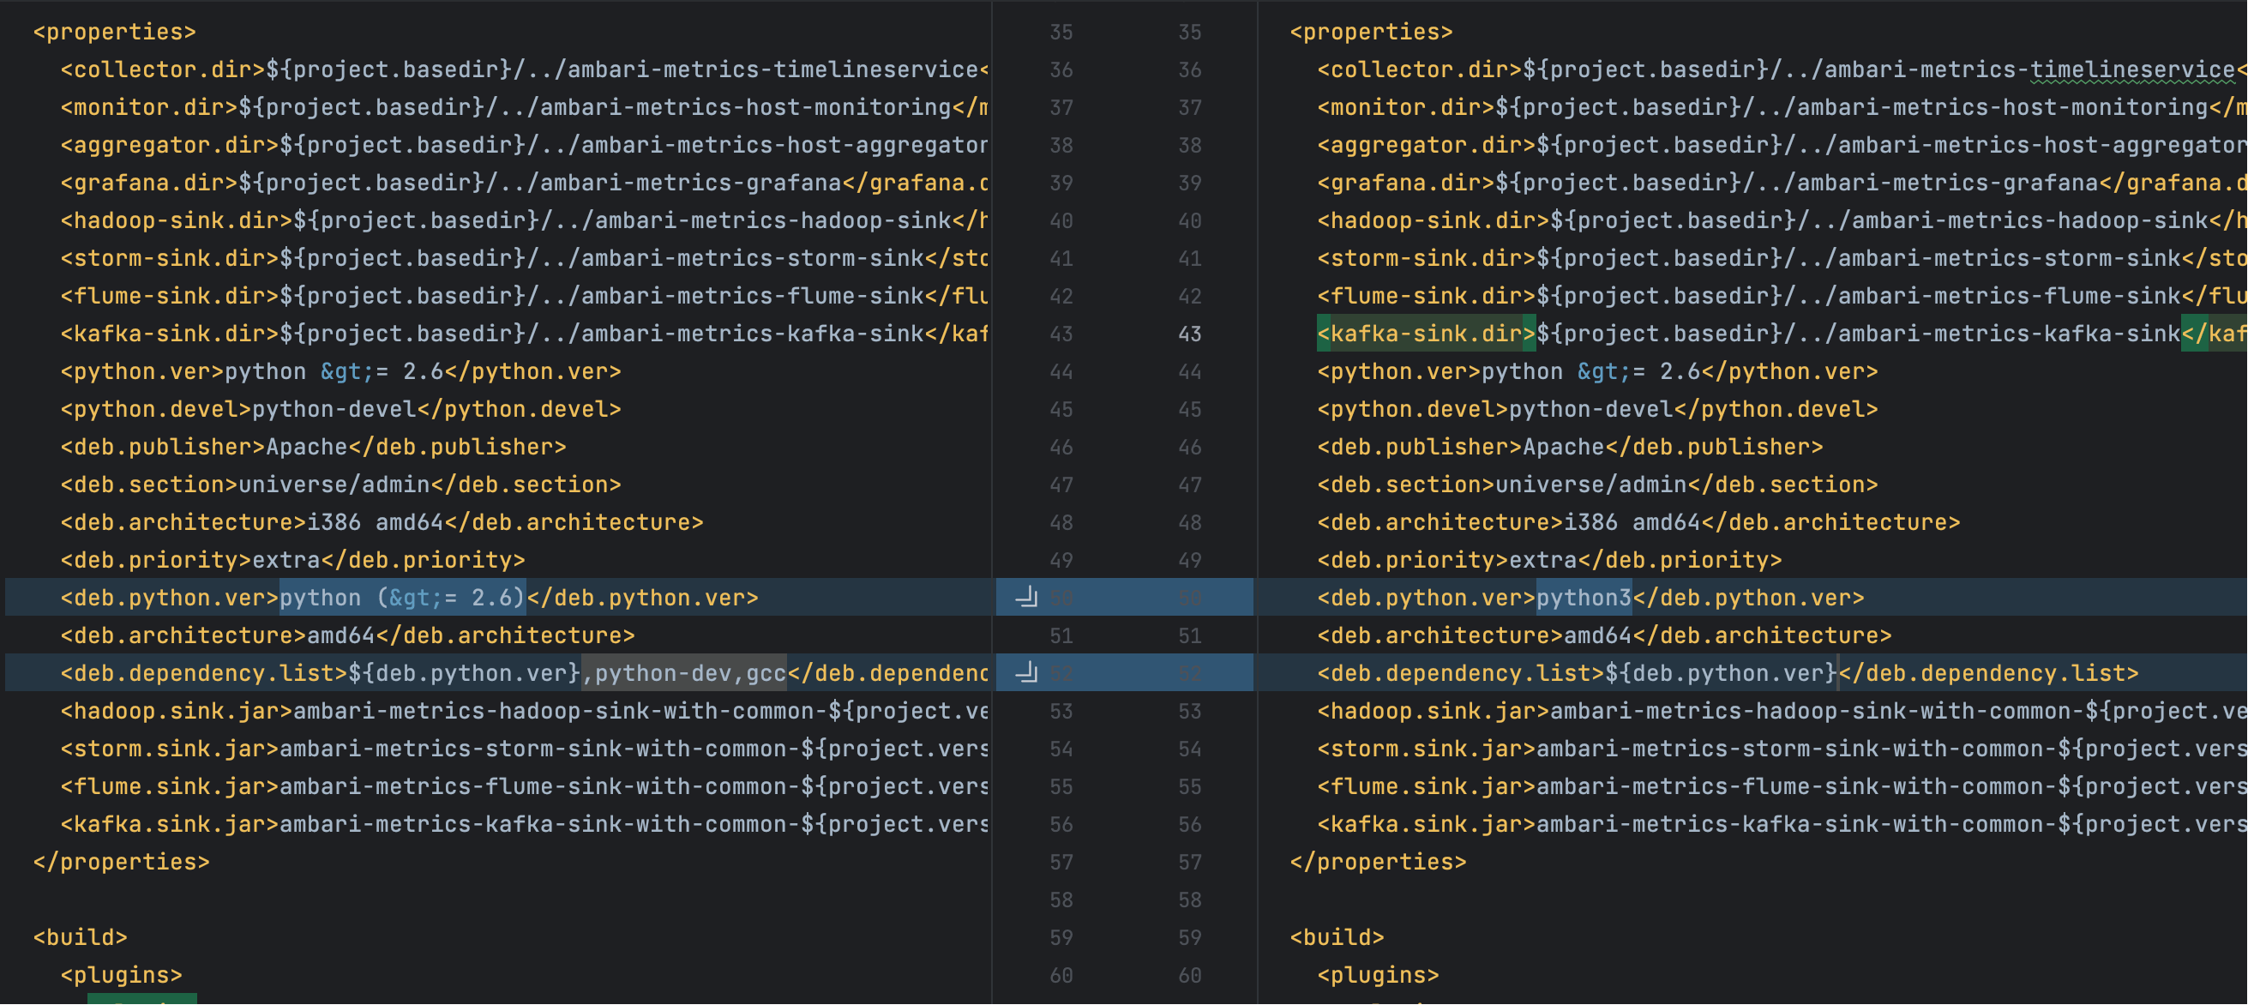The height and width of the screenshot is (1005, 2248).
Task: Click ',python-dev,gcc' highlighted text in left pane
Action: 684,673
